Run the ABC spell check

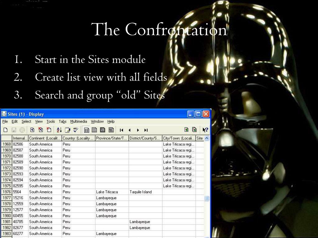76,130
